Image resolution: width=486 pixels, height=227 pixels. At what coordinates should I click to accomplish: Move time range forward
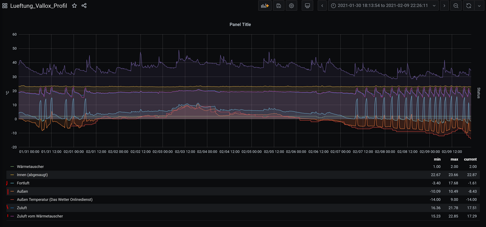pos(444,6)
